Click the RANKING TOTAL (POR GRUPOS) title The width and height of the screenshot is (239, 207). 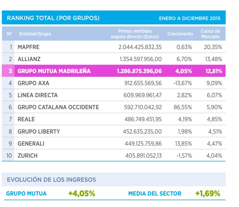pyautogui.click(x=53, y=18)
